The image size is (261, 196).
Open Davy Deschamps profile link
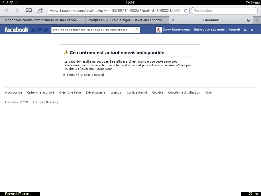[176, 30]
